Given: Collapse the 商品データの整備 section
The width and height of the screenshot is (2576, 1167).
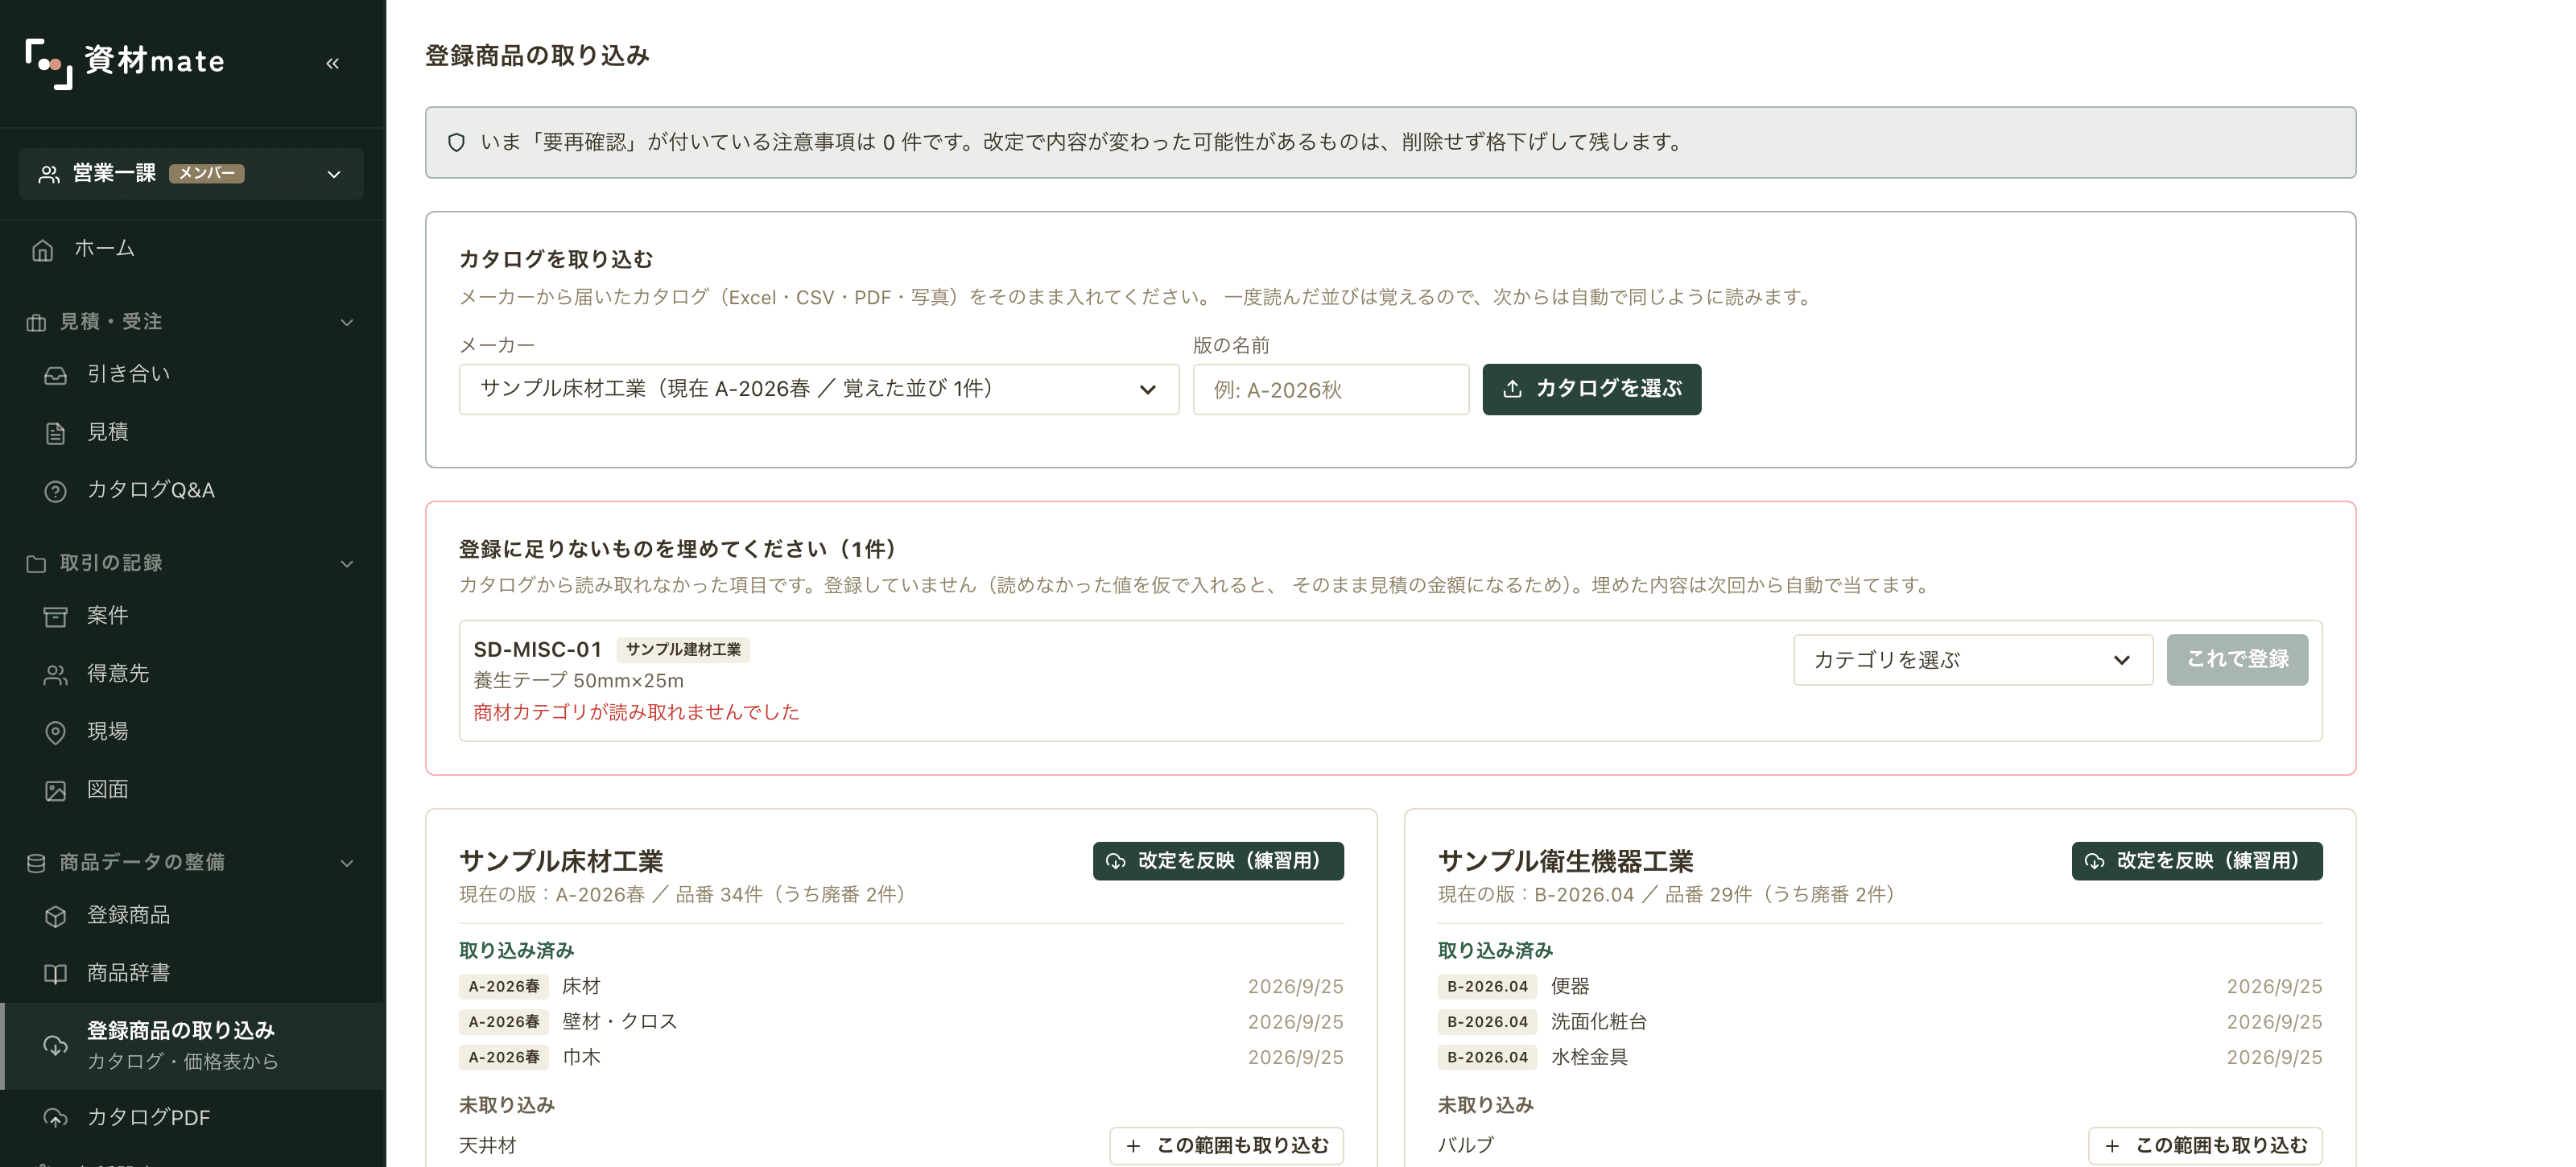Looking at the screenshot, I should 347,863.
